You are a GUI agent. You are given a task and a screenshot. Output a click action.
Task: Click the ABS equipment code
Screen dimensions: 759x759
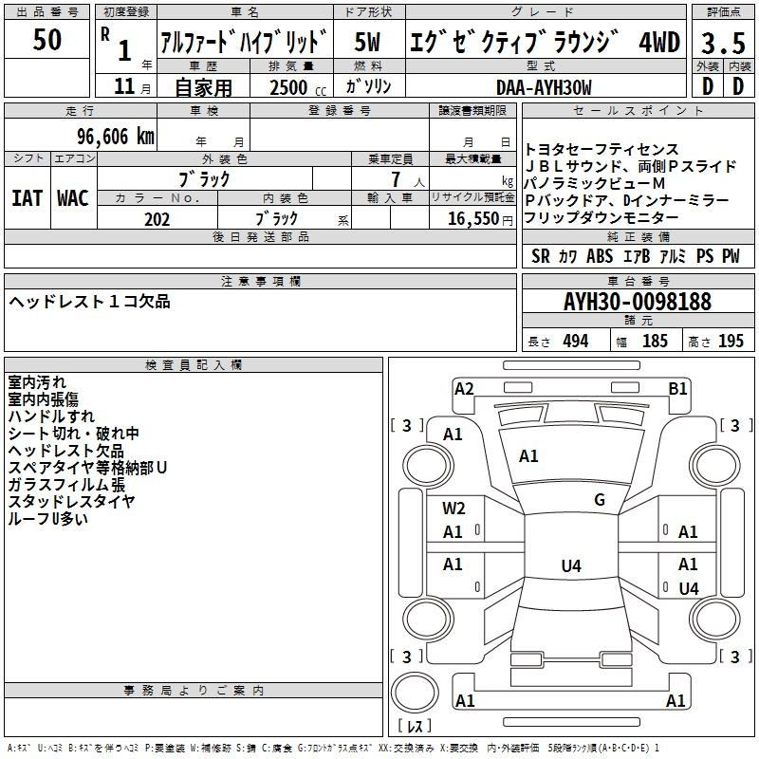(x=600, y=256)
